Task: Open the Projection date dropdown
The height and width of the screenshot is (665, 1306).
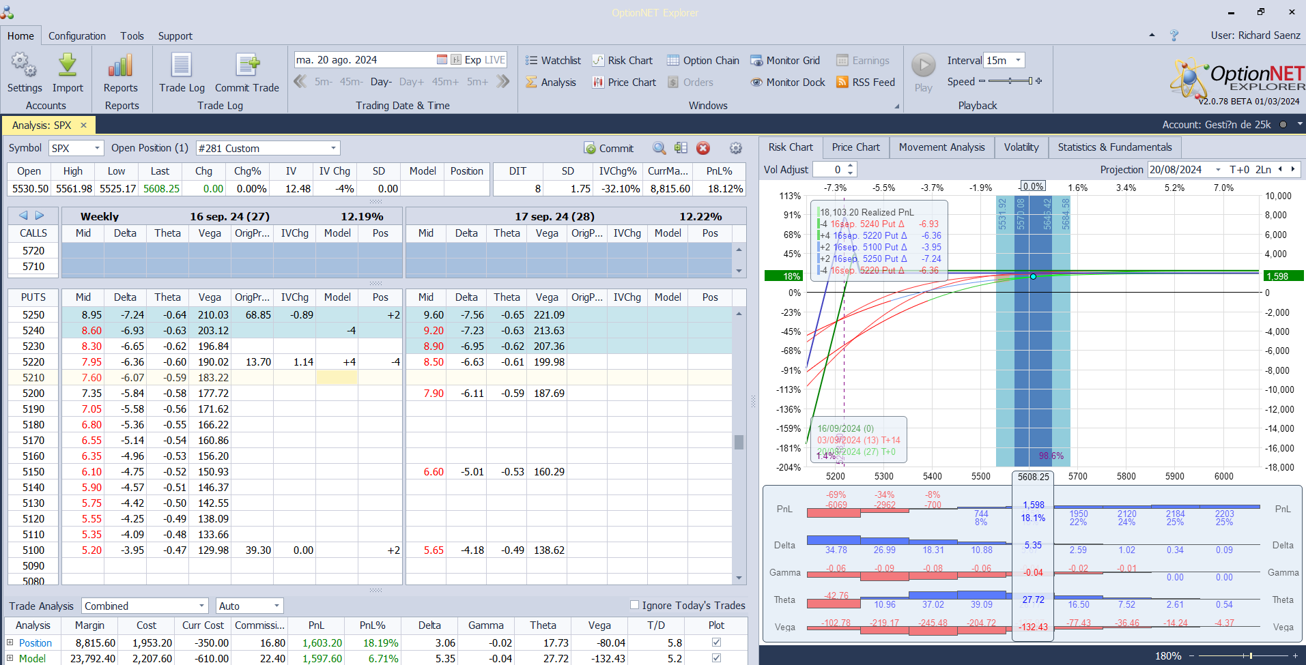Action: [x=1218, y=170]
